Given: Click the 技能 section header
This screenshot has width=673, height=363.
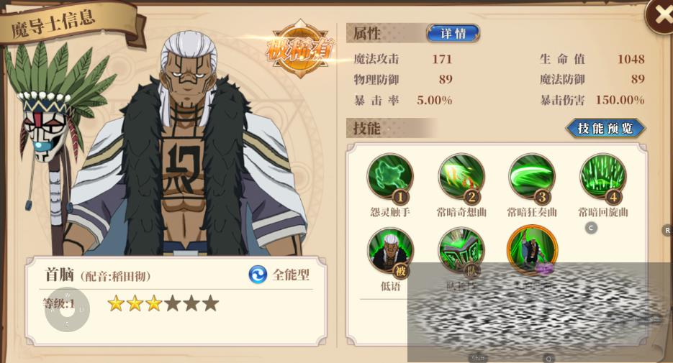Looking at the screenshot, I should (x=367, y=128).
